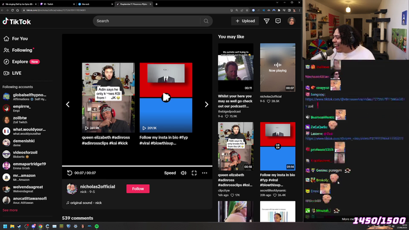The width and height of the screenshot is (409, 230).
Task: Open the mr...amazon account
Action: [x=19, y=178]
